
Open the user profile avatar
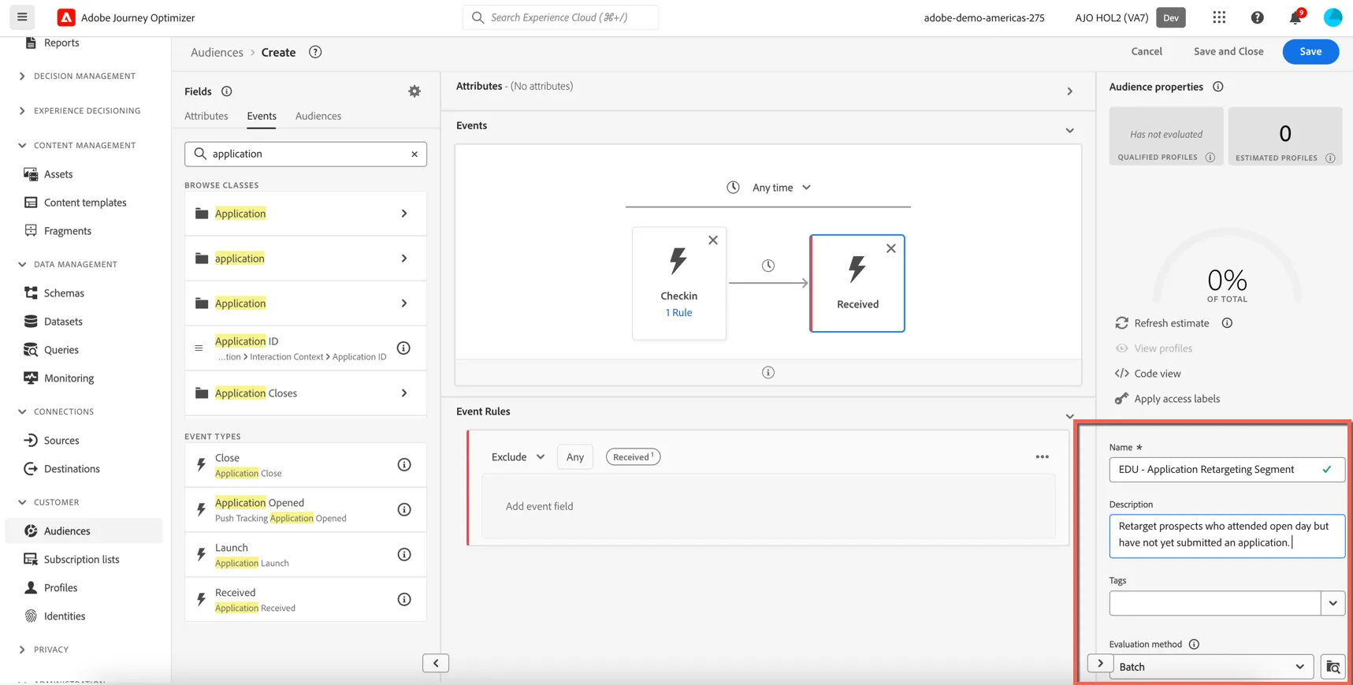(x=1333, y=17)
